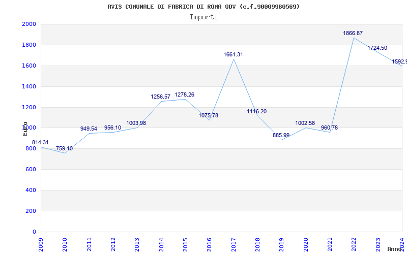
Task: Click the x-axis year 2022
Action: click(x=354, y=245)
